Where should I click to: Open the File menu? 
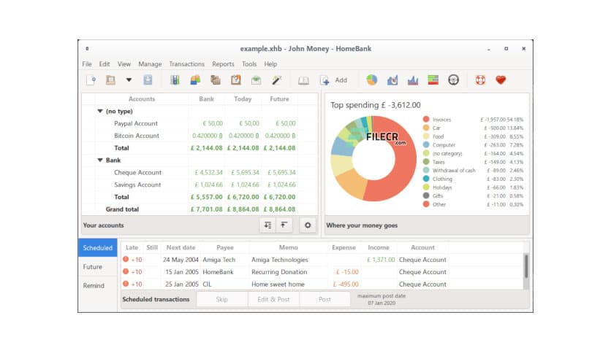[x=87, y=63]
